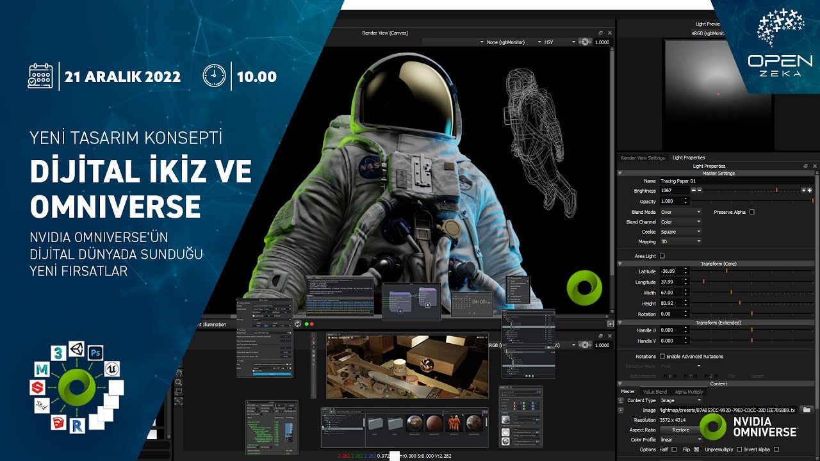Collapse the Transform (Core) section

pos(620,264)
